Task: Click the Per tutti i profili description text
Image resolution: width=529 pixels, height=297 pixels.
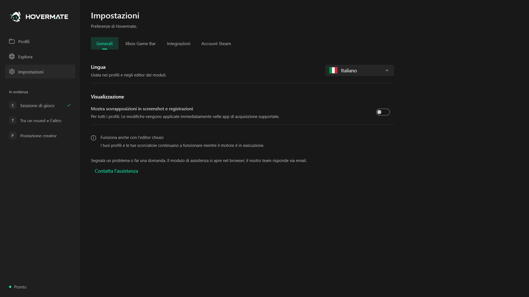Action: coord(185,116)
